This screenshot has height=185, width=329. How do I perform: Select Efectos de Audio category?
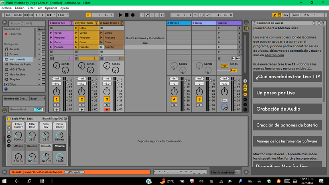point(20,64)
